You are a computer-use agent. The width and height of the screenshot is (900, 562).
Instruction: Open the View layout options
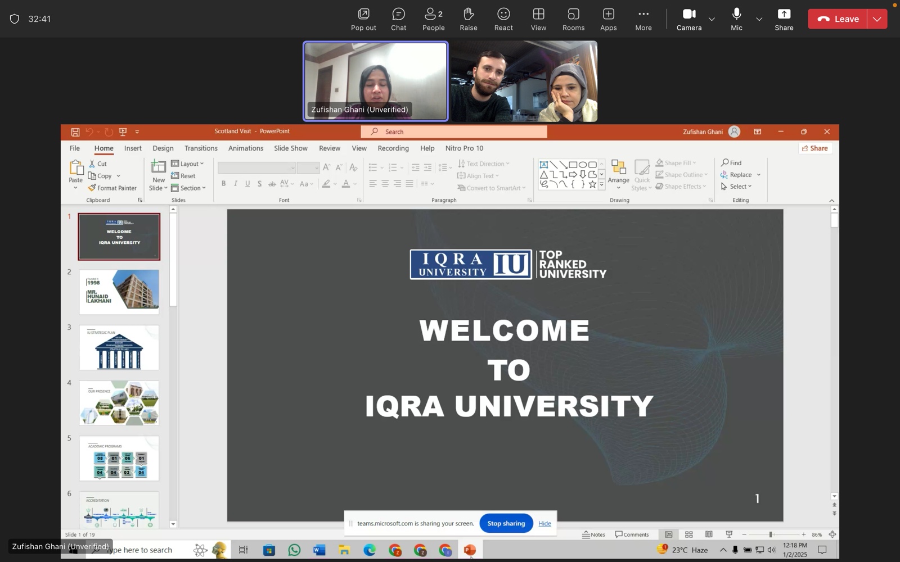coord(538,19)
